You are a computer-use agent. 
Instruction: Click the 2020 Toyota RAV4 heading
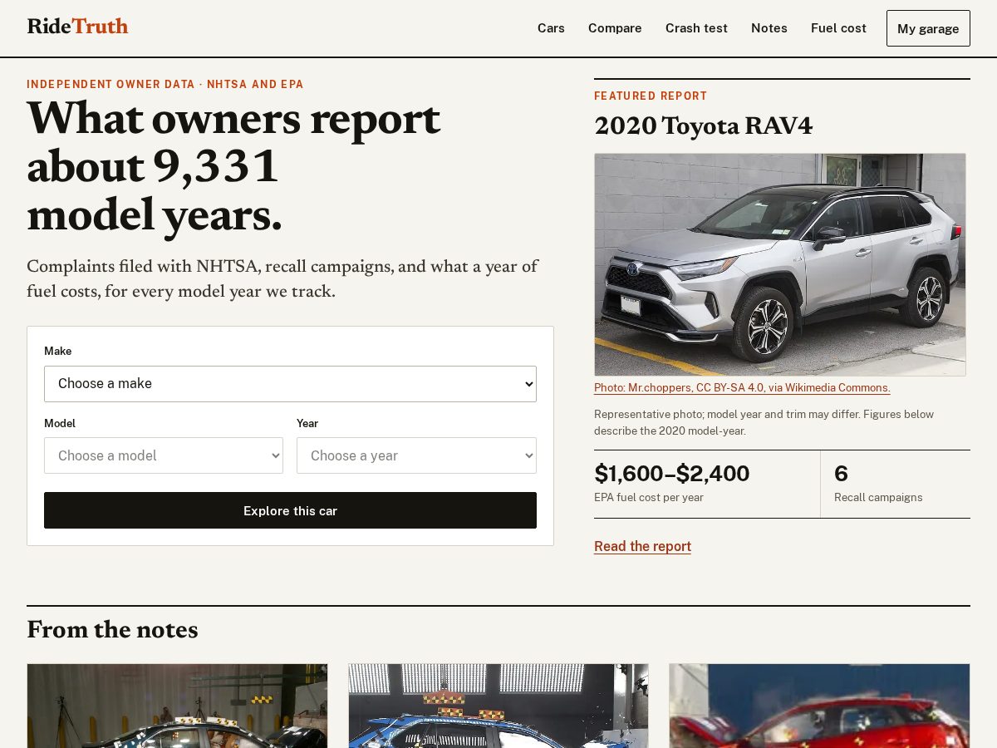click(703, 126)
